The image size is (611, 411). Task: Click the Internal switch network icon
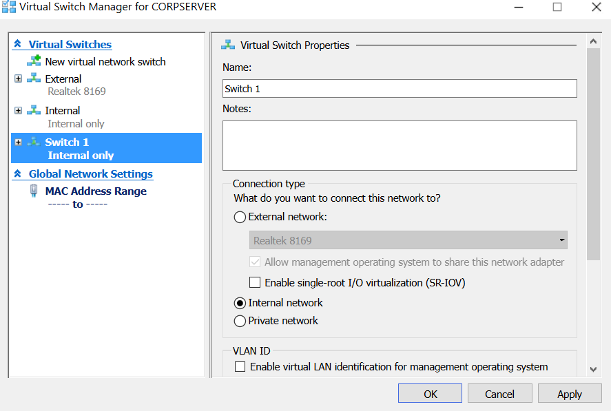pos(34,110)
